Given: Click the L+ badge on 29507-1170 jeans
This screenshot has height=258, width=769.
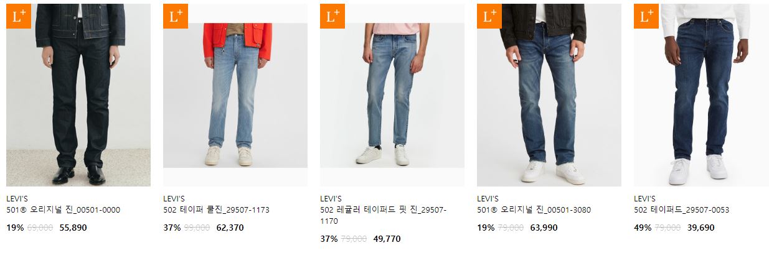Looking at the screenshot, I should pos(333,16).
